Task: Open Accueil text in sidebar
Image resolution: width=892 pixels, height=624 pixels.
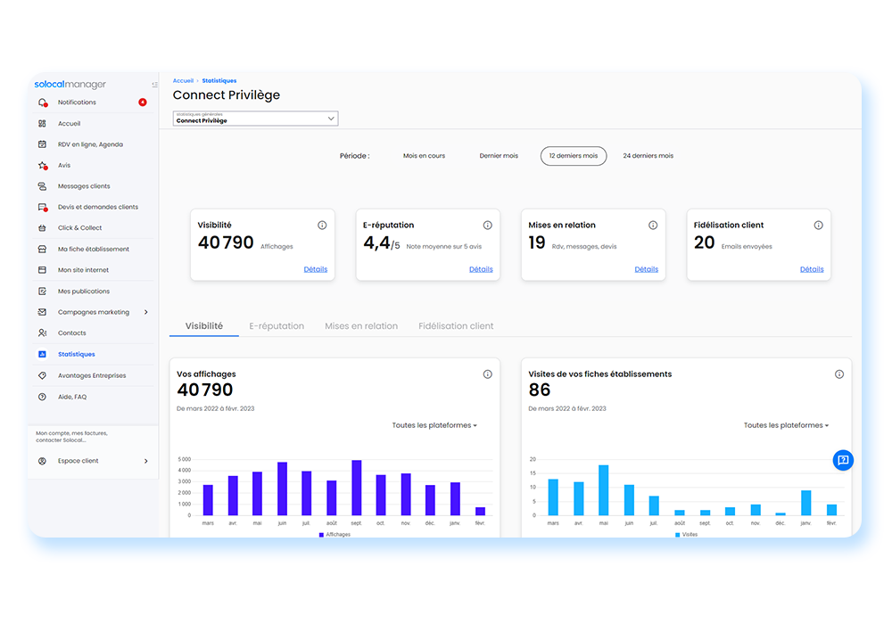Action: [69, 123]
